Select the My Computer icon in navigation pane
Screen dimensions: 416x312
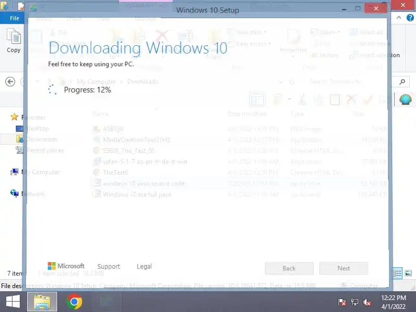pos(15,172)
